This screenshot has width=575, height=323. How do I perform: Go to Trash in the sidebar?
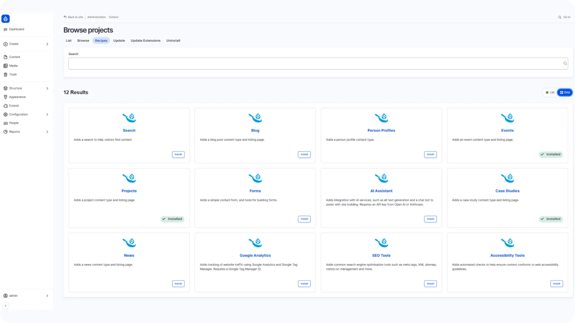(13, 75)
